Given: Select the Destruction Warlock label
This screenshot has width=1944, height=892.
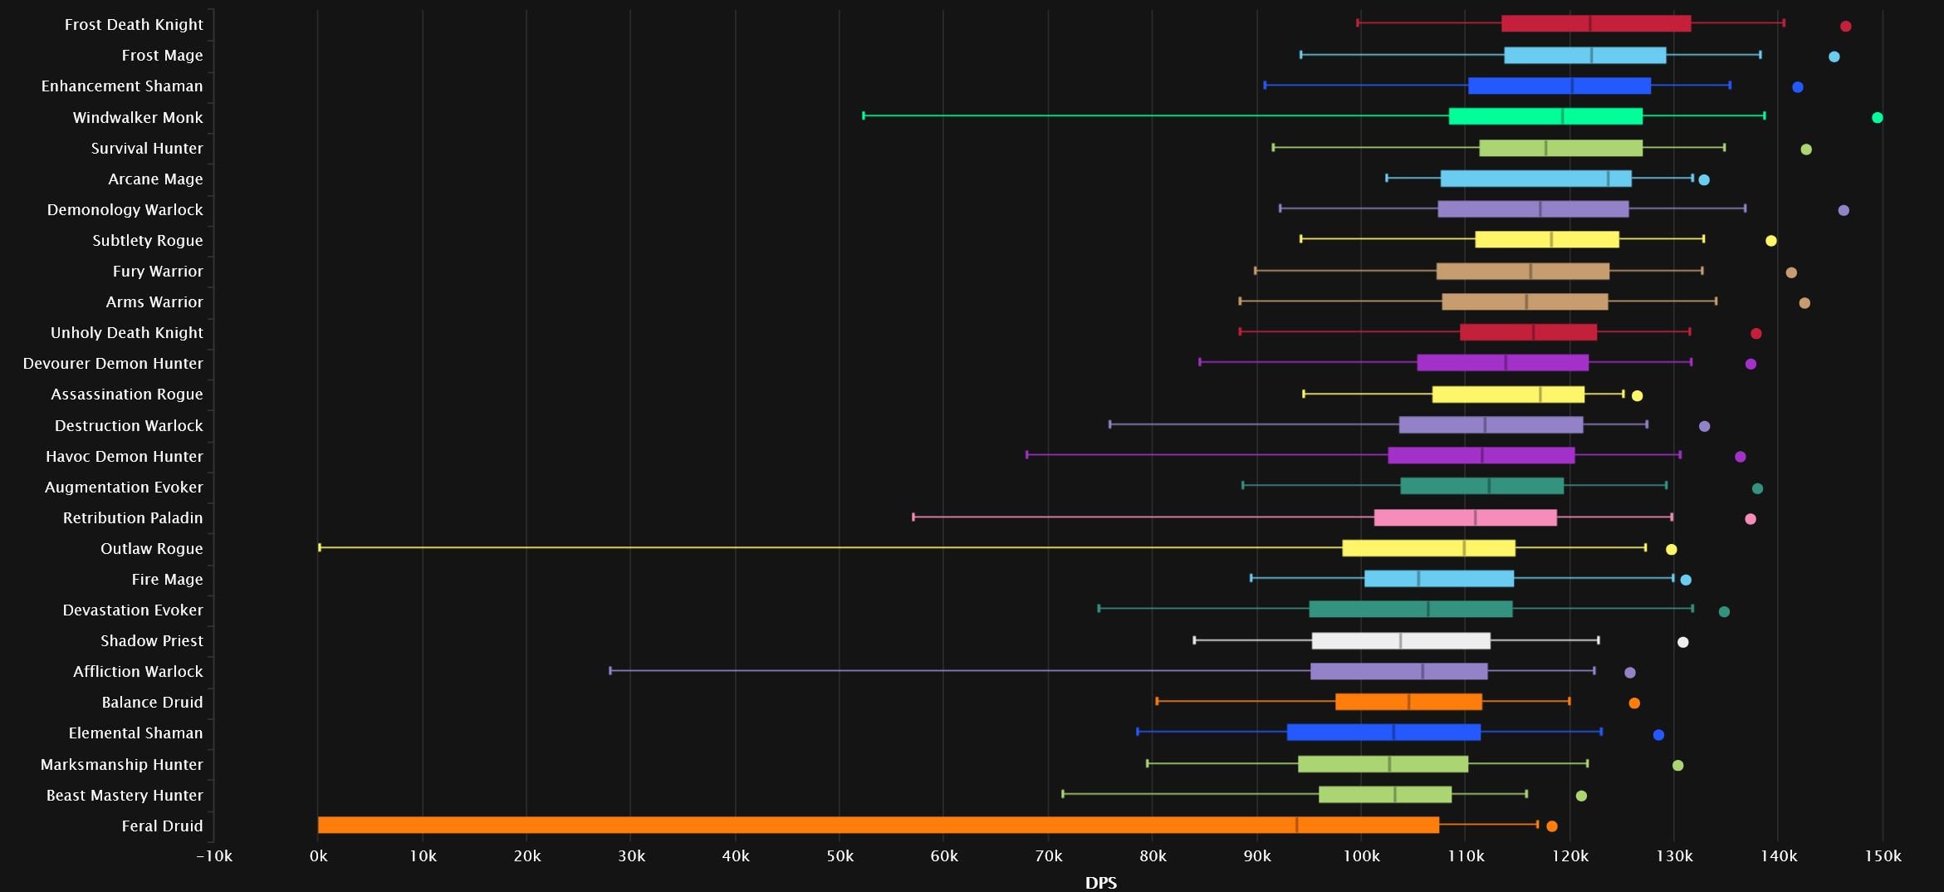Looking at the screenshot, I should pyautogui.click(x=129, y=426).
